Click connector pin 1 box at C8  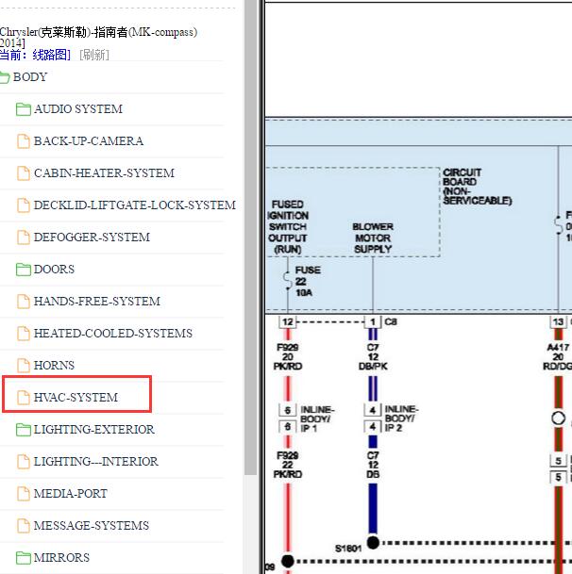373,322
